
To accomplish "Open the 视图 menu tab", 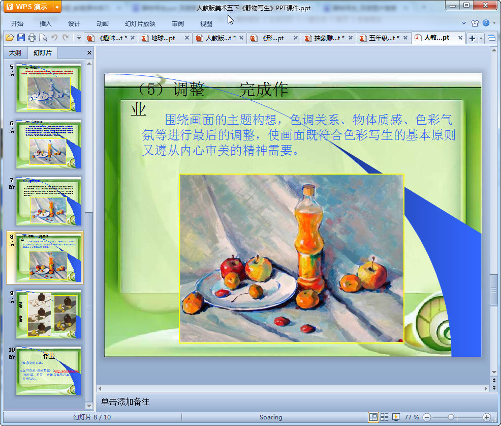I will tap(206, 24).
